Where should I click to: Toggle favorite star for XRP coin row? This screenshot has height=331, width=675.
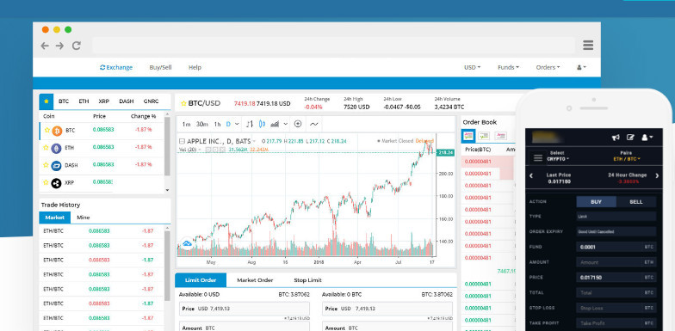[46, 182]
